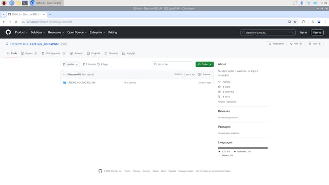Switch to the Issues tab
Image resolution: width=329 pixels, height=185 pixels.
(x=29, y=53)
